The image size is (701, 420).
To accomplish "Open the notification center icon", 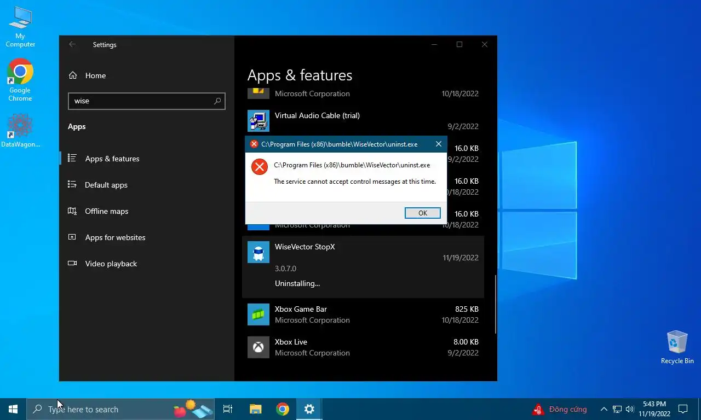I will (x=683, y=409).
